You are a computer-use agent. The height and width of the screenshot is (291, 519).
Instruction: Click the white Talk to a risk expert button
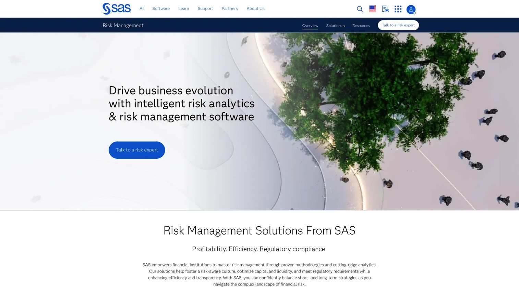tap(398, 25)
